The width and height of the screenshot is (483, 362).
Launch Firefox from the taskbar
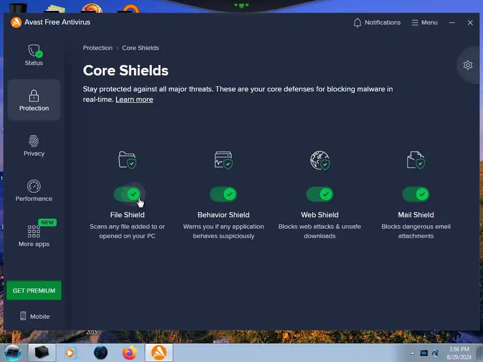[130, 353]
